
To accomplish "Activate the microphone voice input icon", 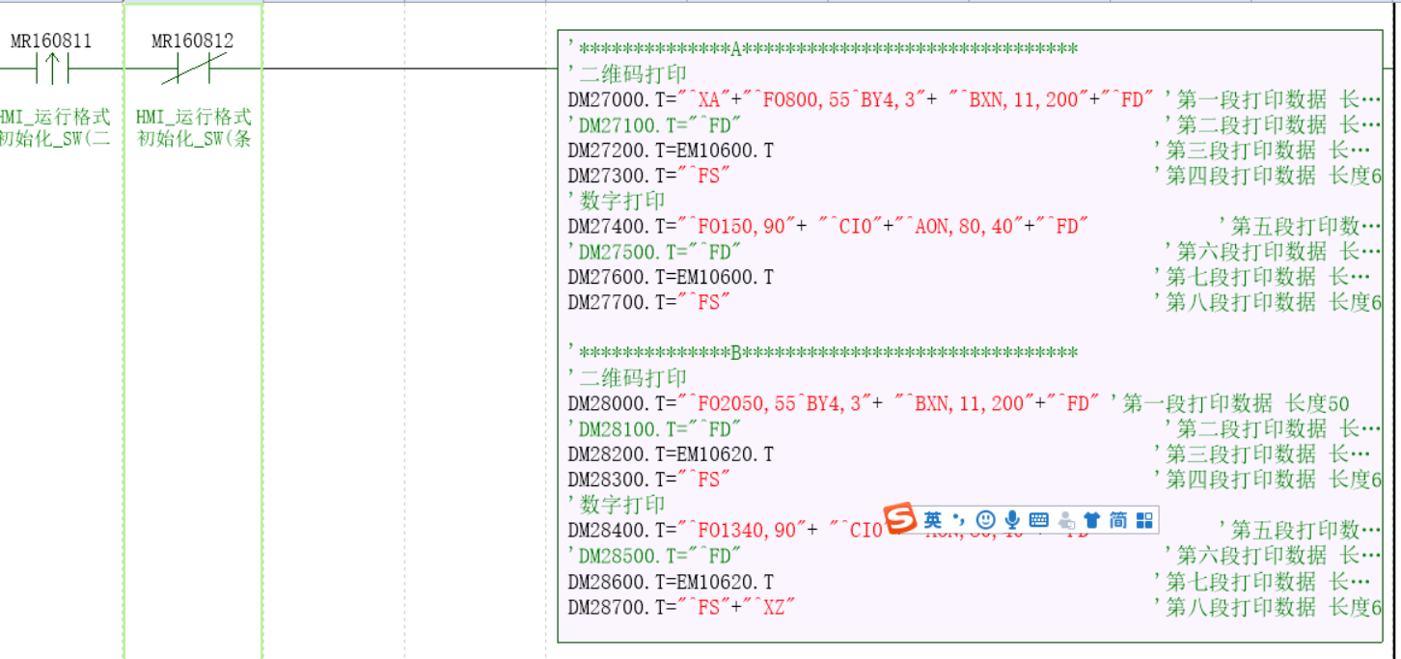I will (x=1011, y=520).
